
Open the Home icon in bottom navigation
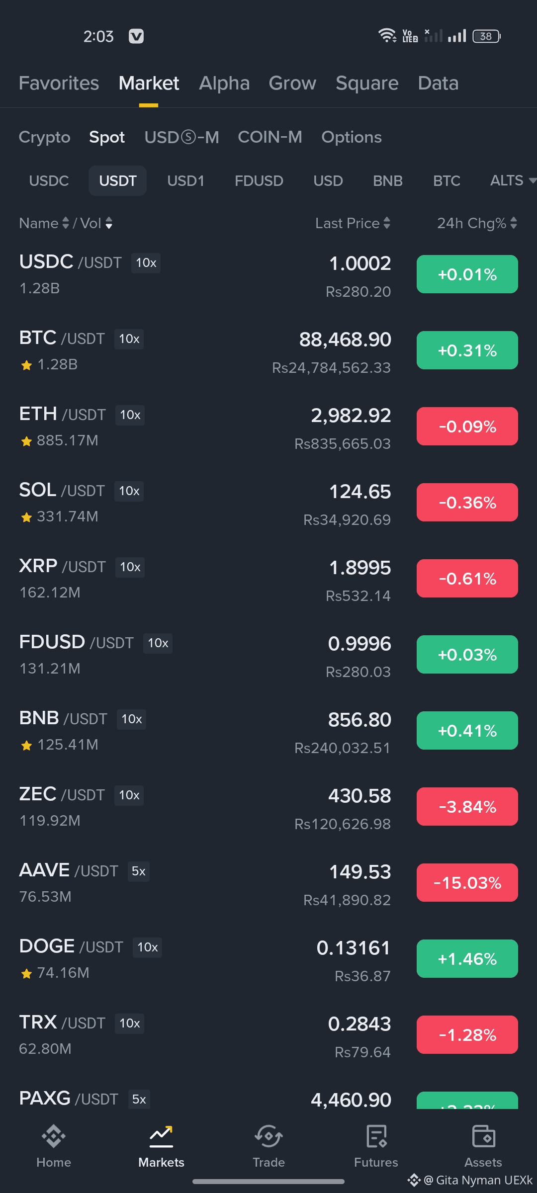(x=54, y=1136)
